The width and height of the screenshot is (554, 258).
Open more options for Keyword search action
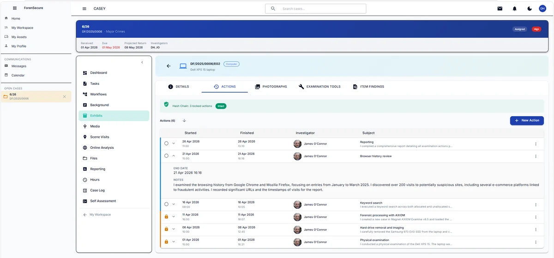tap(536, 204)
